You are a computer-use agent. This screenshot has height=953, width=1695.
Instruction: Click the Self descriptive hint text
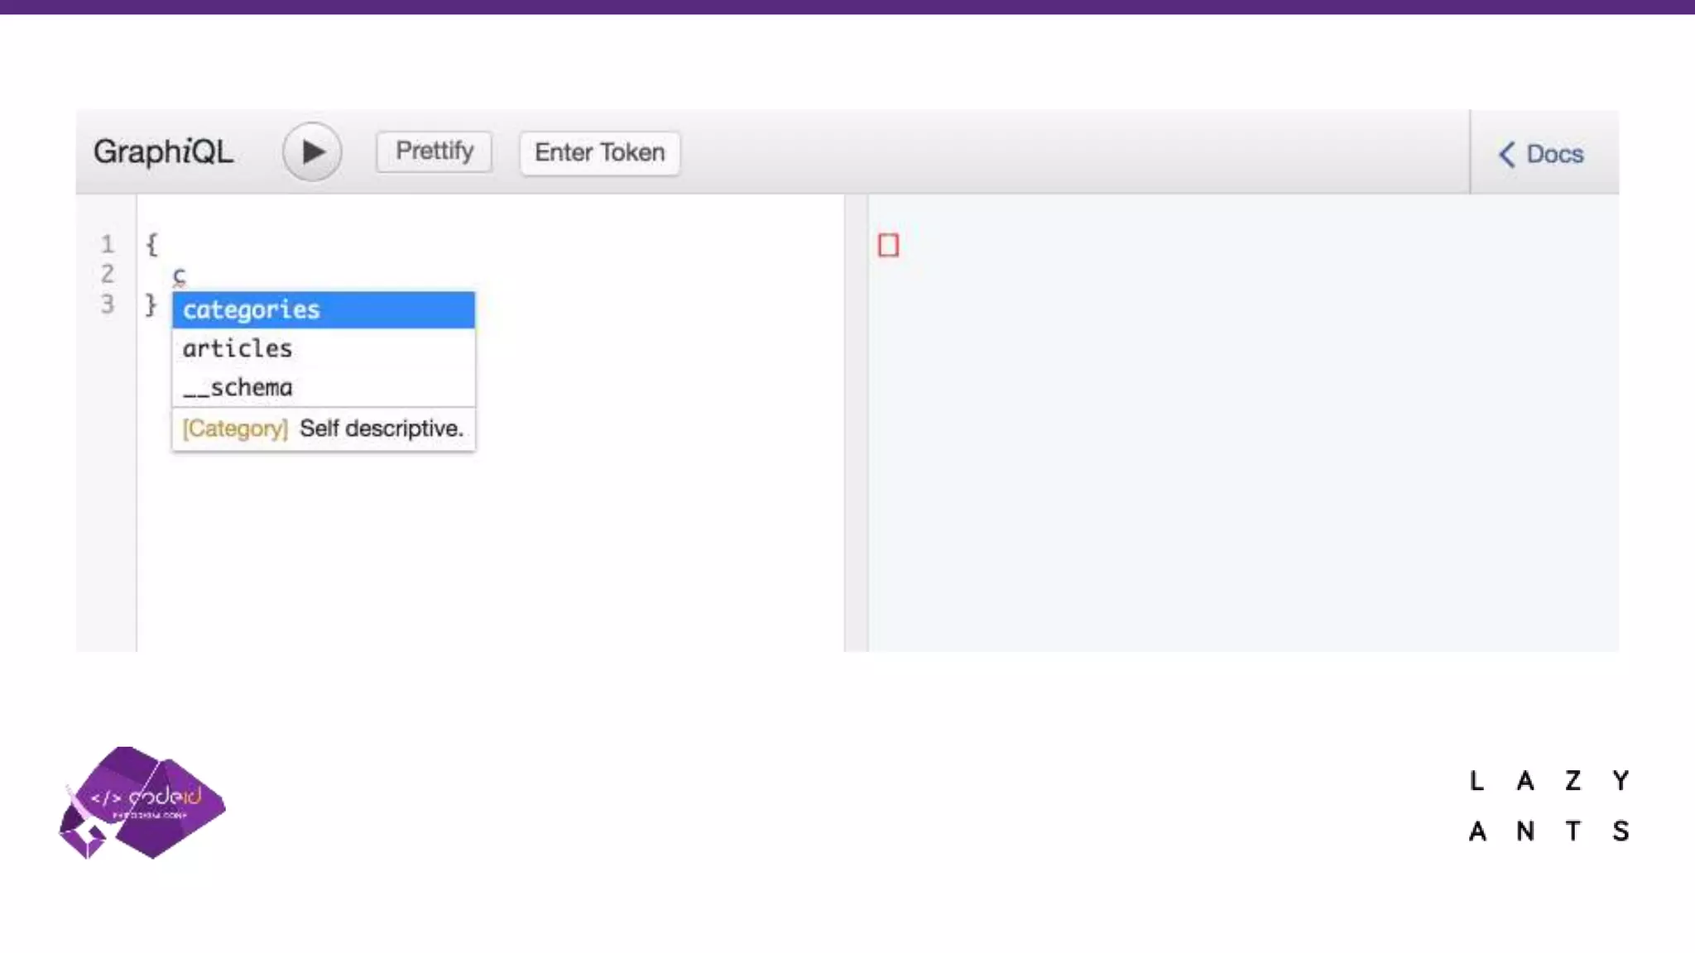click(381, 429)
